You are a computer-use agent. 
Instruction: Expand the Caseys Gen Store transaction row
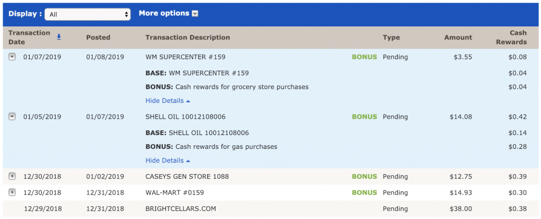pyautogui.click(x=12, y=176)
